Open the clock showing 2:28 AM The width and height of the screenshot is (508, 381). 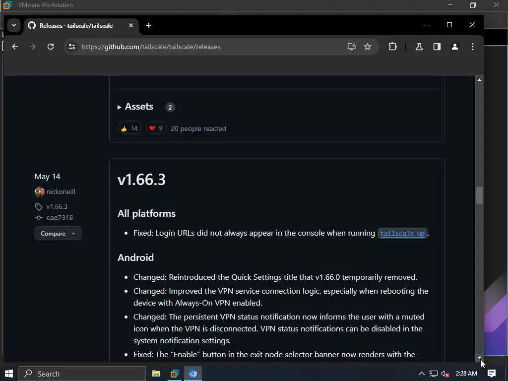[x=466, y=374]
